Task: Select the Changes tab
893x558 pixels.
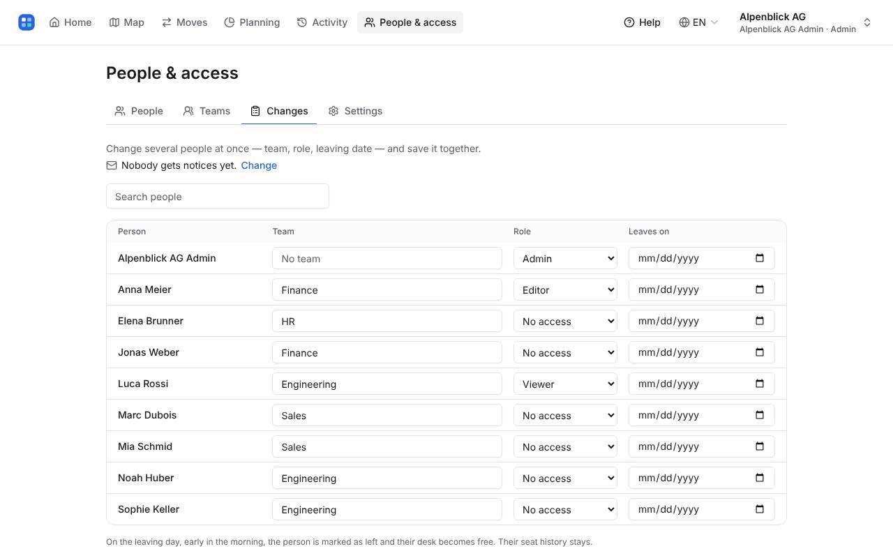Action: click(279, 111)
